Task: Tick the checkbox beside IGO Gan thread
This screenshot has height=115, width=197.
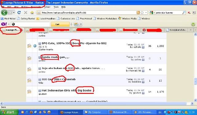Action: click(40, 79)
